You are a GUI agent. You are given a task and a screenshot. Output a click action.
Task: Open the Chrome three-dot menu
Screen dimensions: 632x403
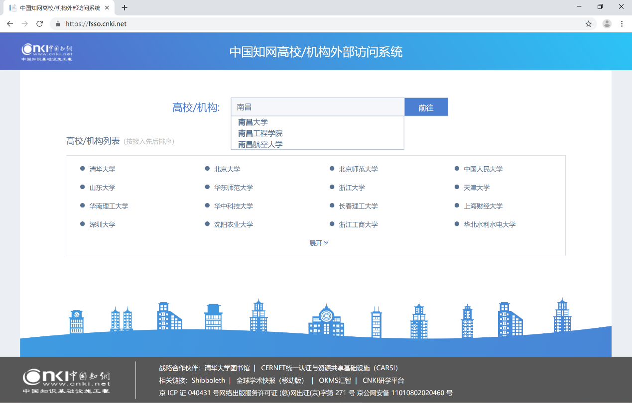point(622,23)
